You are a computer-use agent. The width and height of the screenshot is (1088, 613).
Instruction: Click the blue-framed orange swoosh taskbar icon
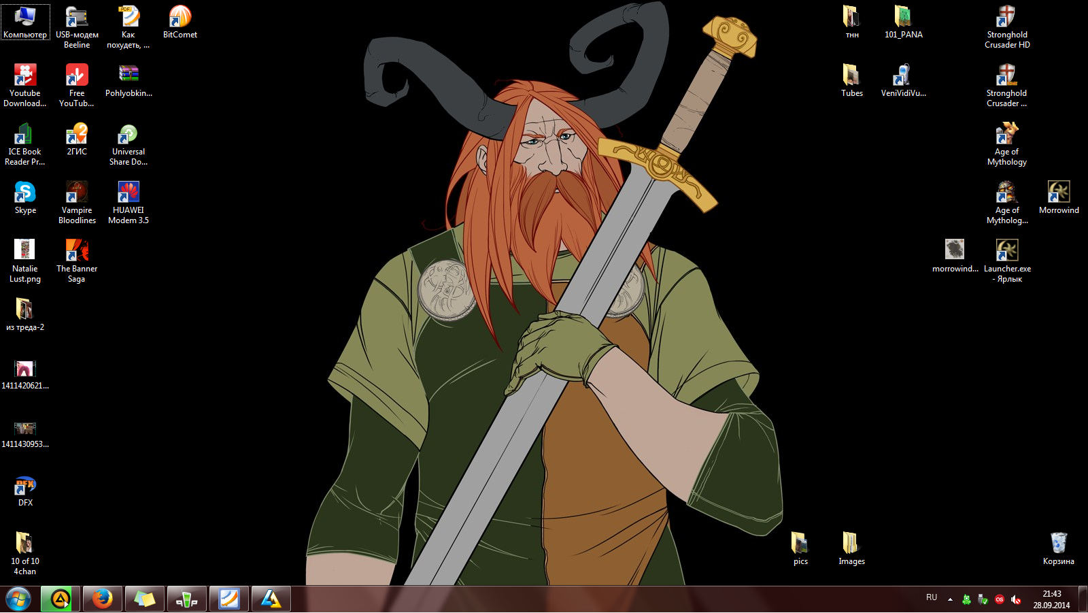click(x=229, y=599)
